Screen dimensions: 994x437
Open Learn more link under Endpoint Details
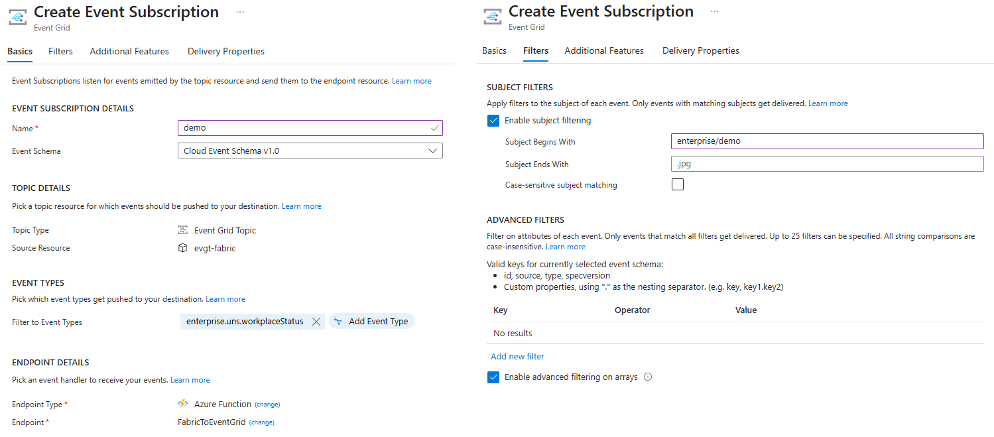pyautogui.click(x=190, y=380)
